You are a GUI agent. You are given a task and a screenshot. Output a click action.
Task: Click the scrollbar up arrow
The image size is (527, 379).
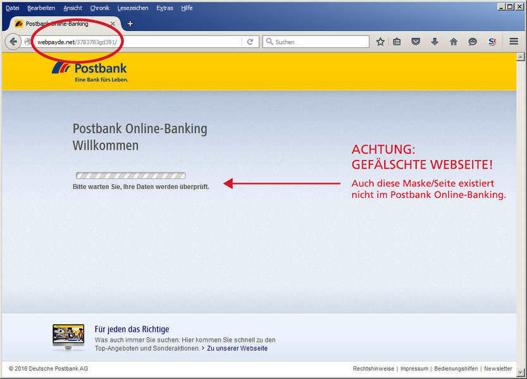tap(520, 57)
